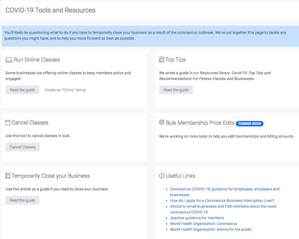Click the info icon beside Useful Links
299x239 pixels.
161,176
